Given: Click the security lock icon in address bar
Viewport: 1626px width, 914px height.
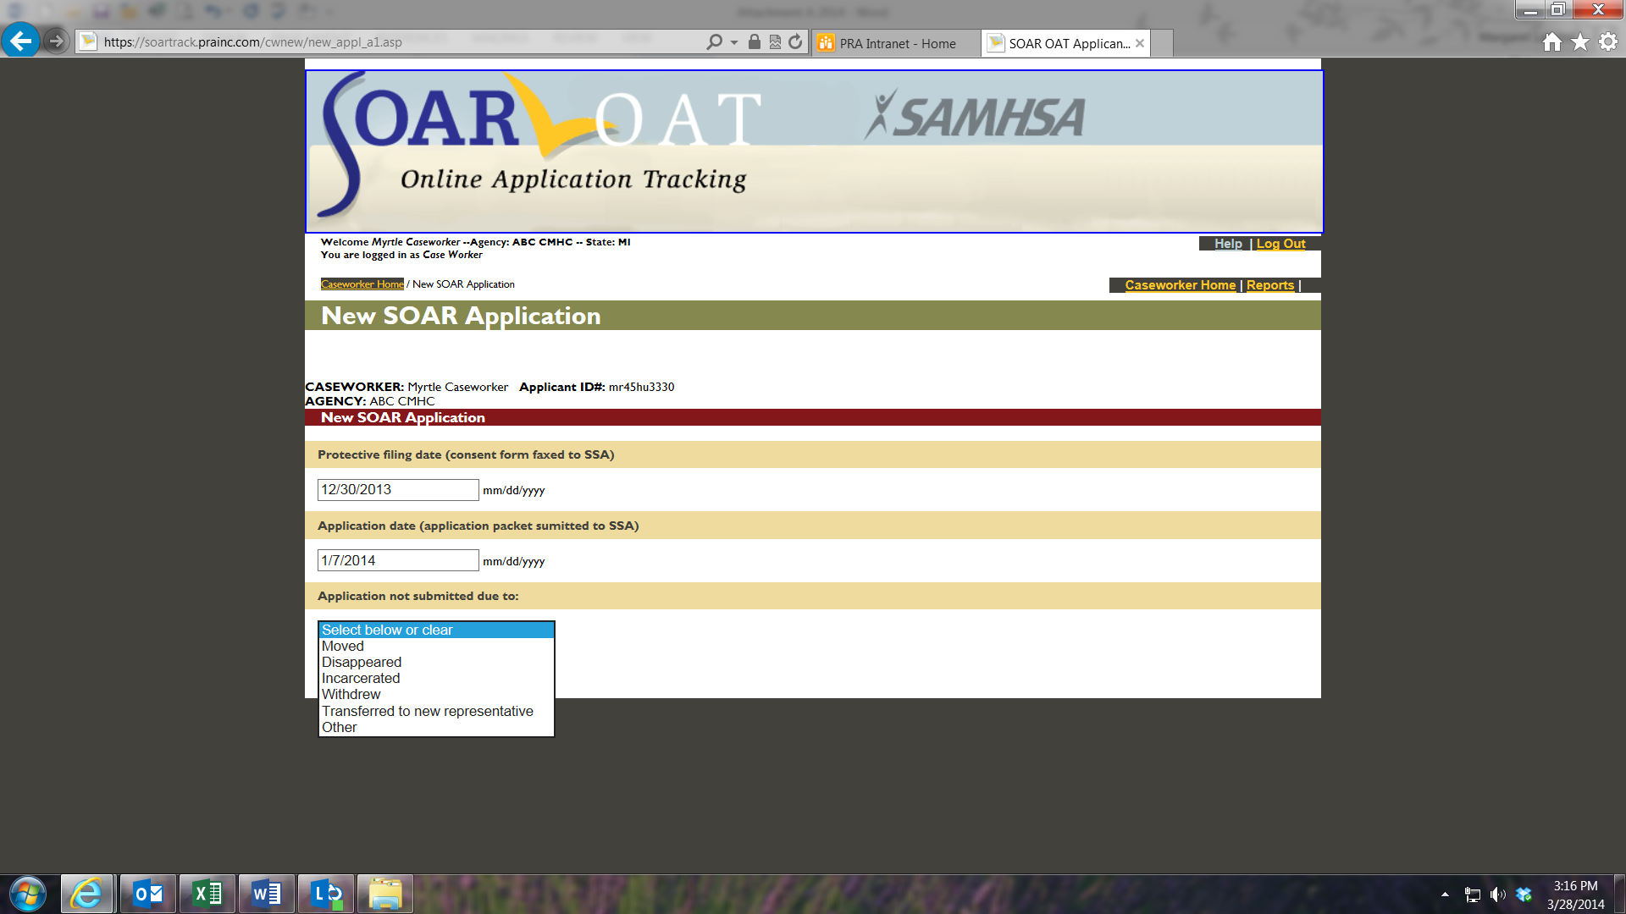Looking at the screenshot, I should (x=754, y=41).
